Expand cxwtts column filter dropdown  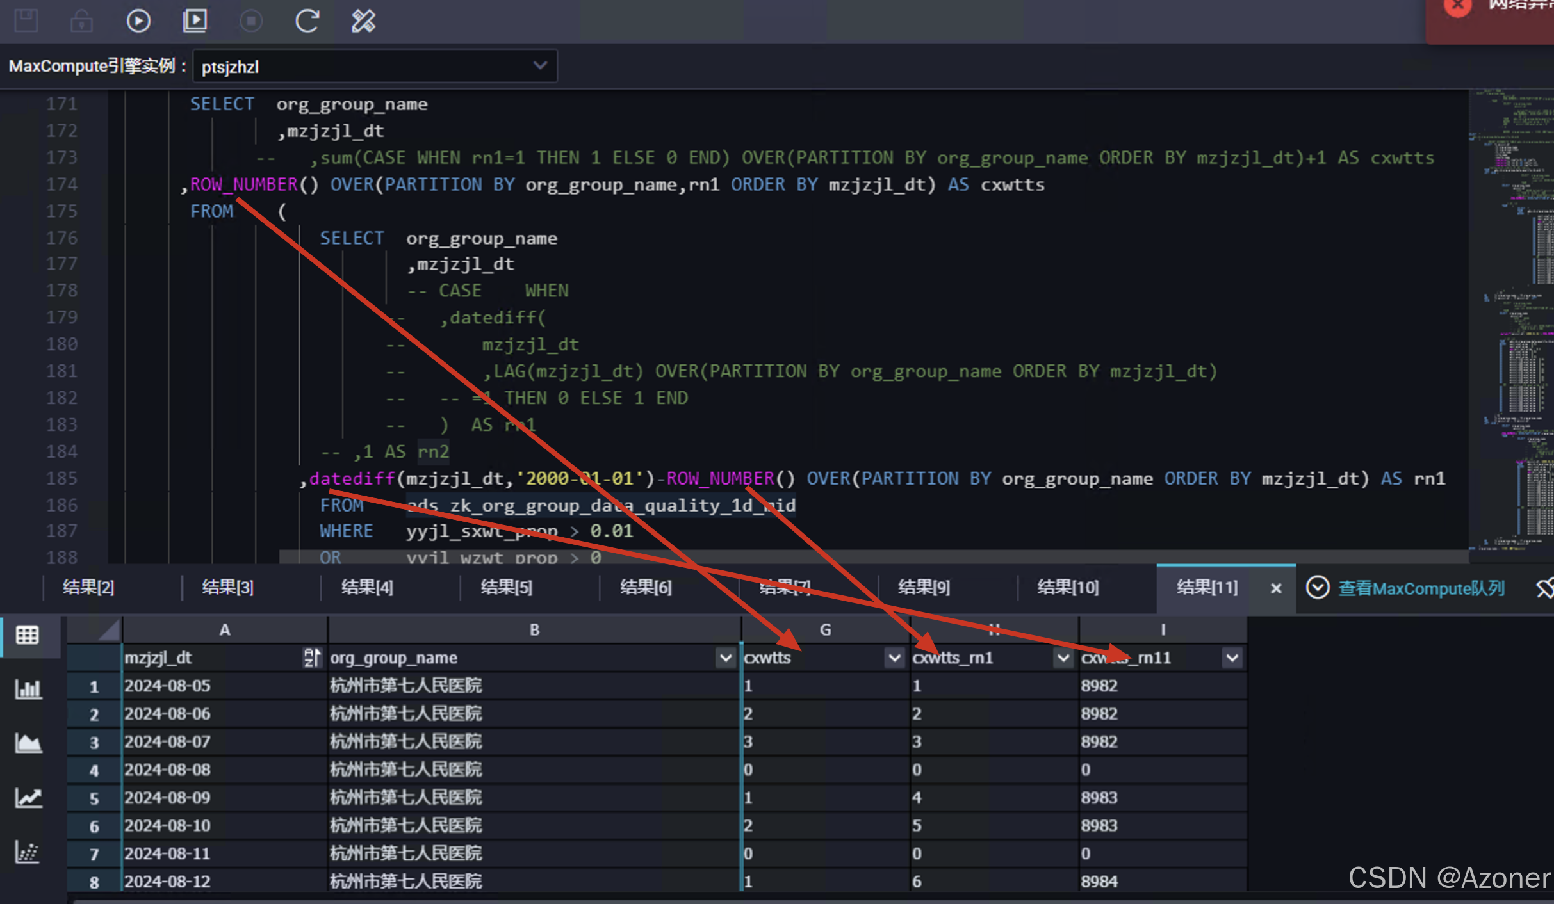[894, 658]
